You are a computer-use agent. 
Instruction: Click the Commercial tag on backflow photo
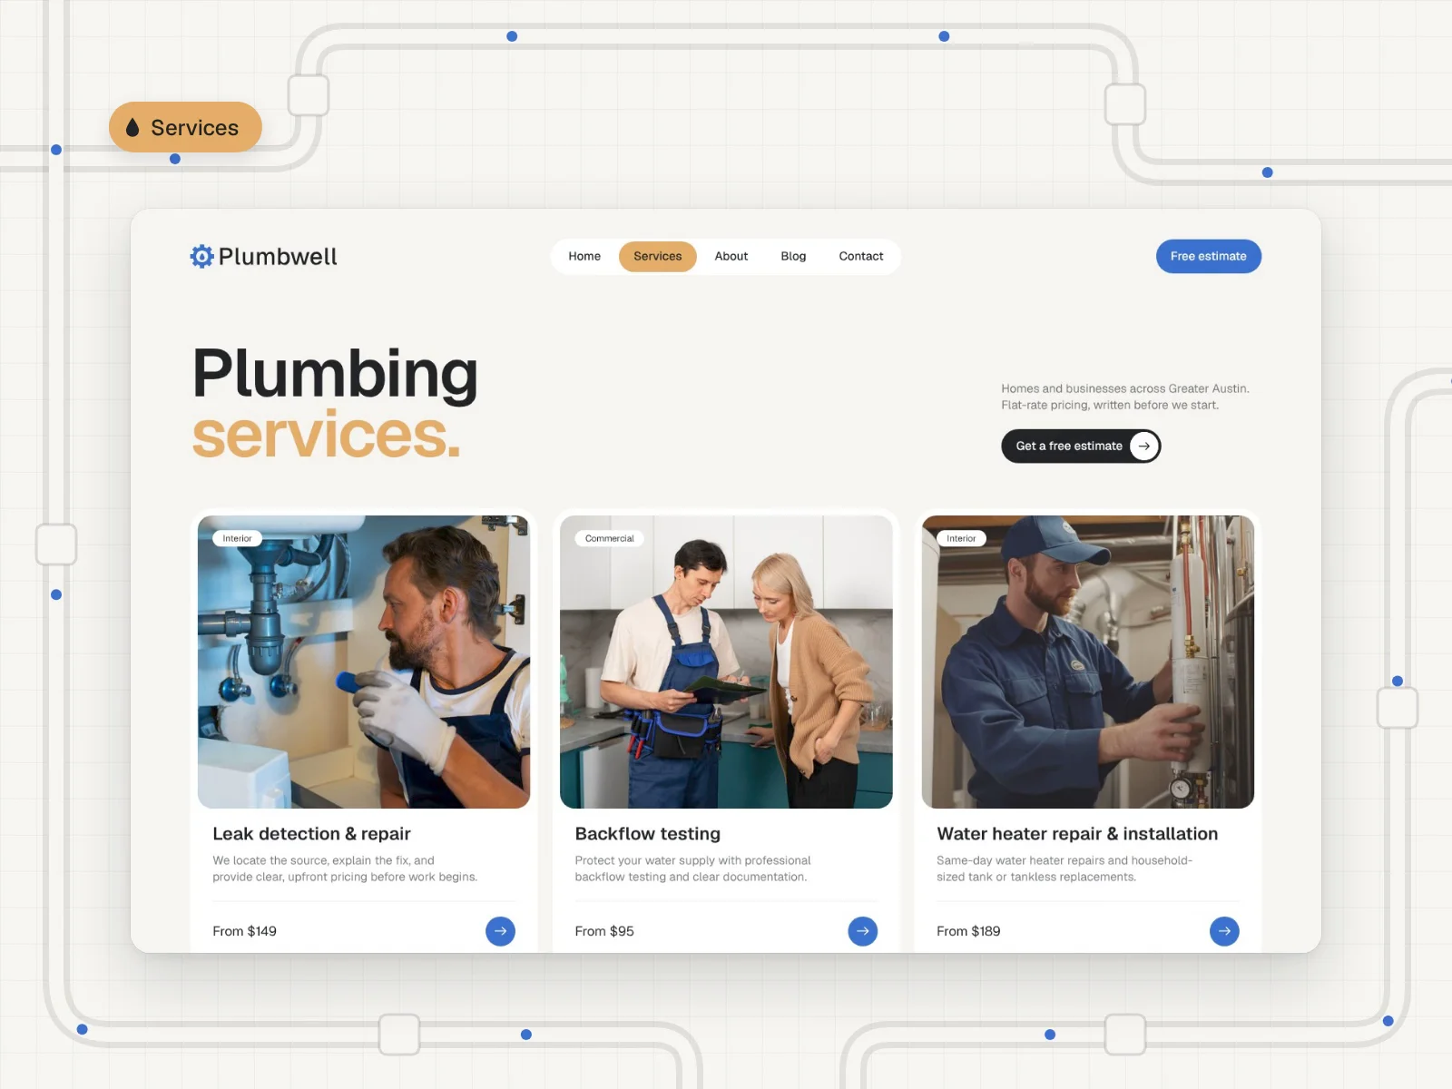pos(609,538)
